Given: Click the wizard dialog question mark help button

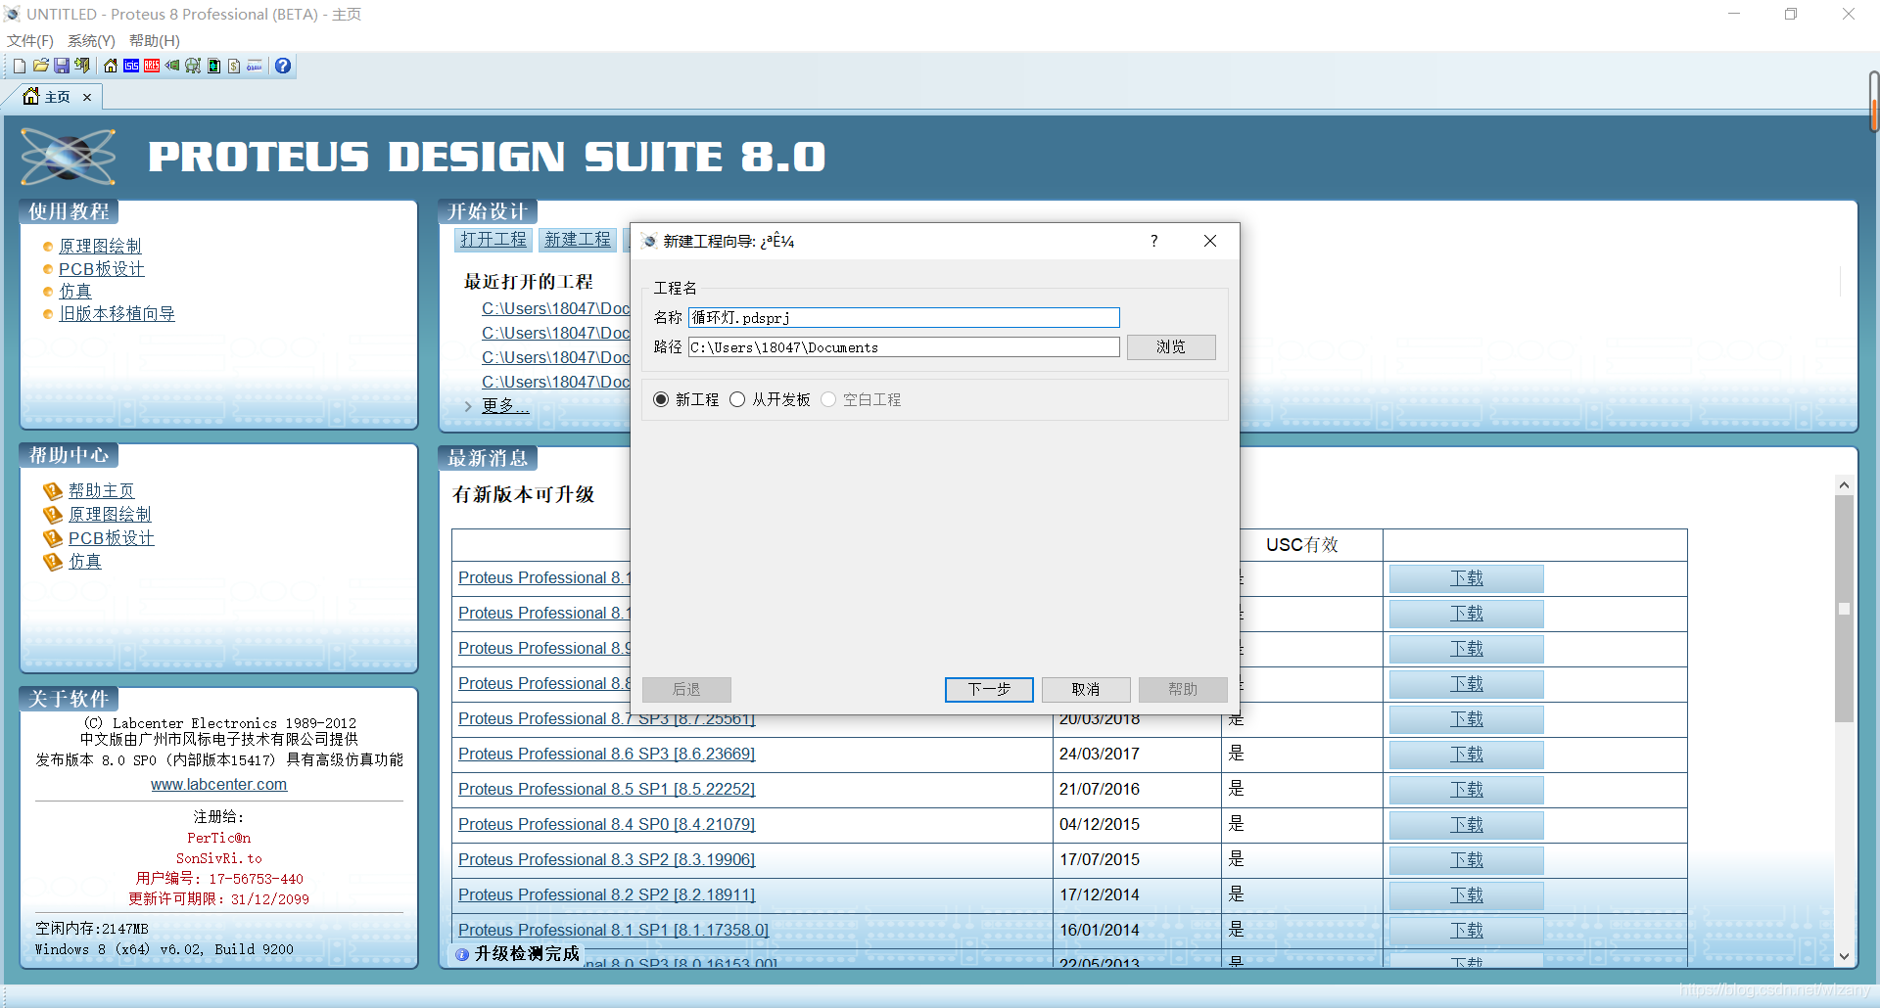Looking at the screenshot, I should click(1154, 241).
